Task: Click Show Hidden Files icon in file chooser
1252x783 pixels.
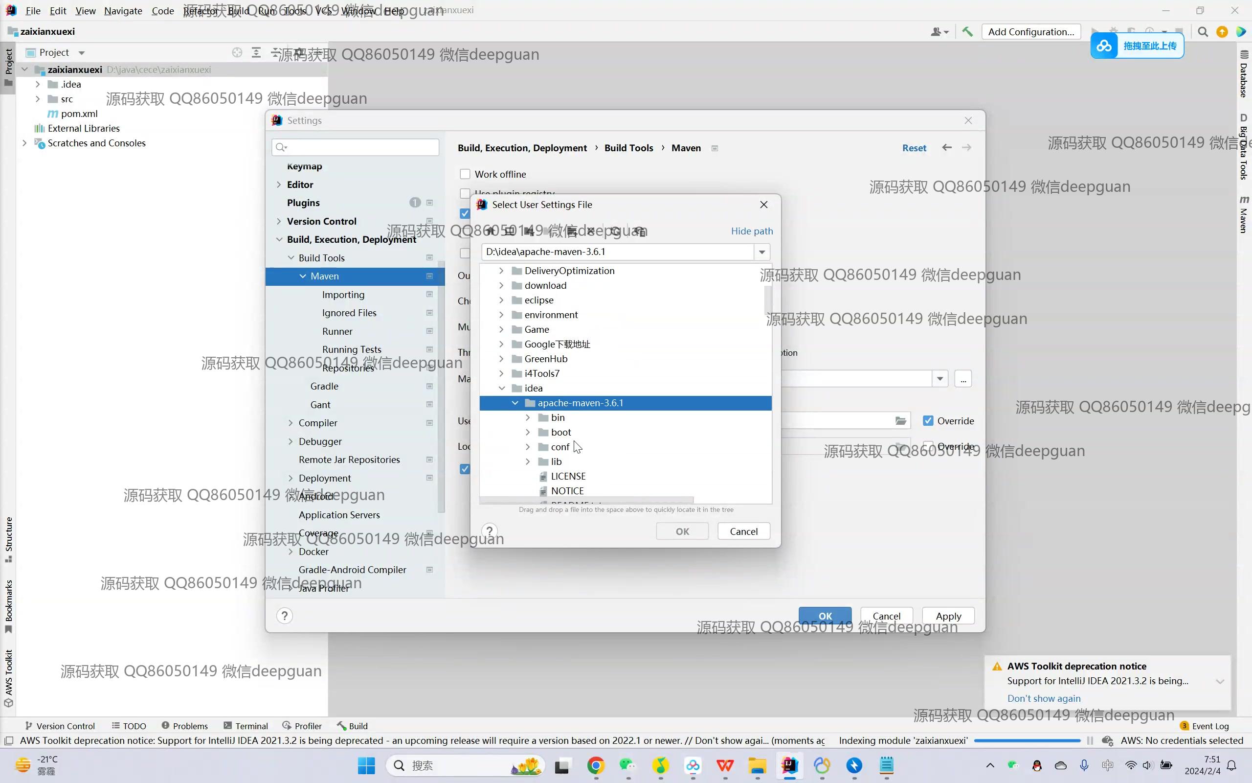Action: (640, 231)
